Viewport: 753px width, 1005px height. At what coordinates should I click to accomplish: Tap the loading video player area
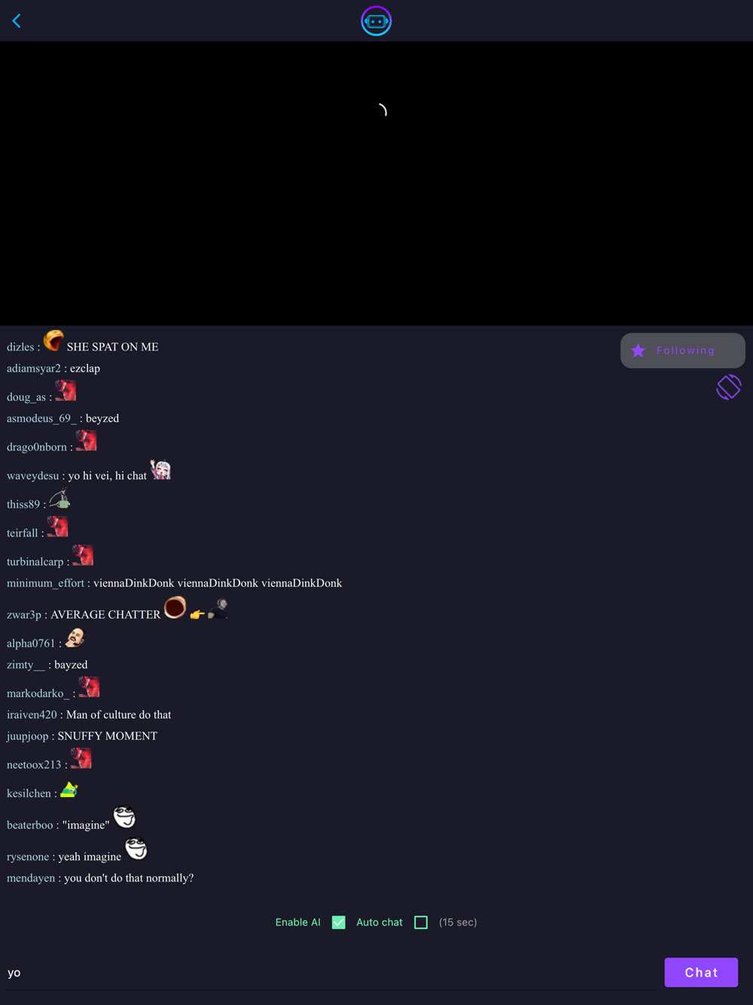[x=376, y=183]
